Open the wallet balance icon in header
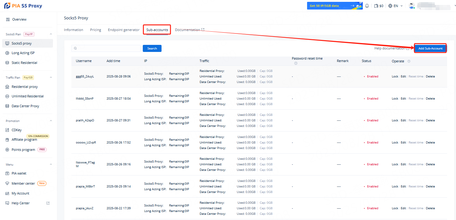The image size is (456, 220). click(376, 6)
